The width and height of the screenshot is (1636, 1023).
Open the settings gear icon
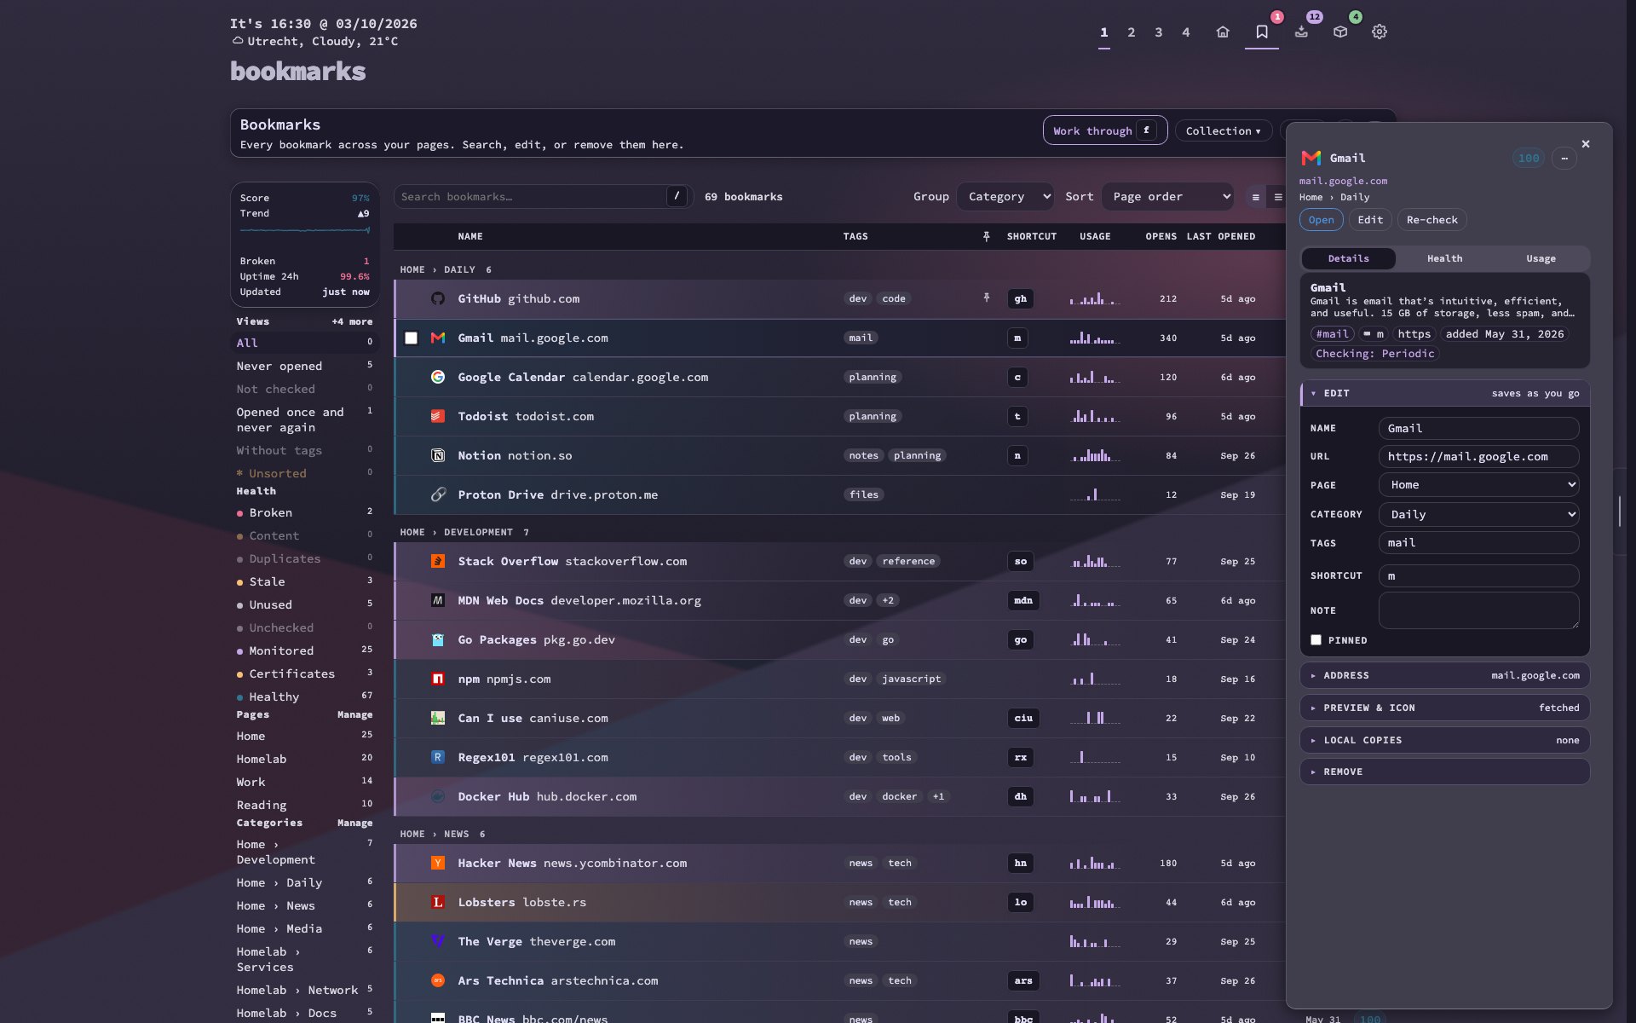coord(1380,32)
